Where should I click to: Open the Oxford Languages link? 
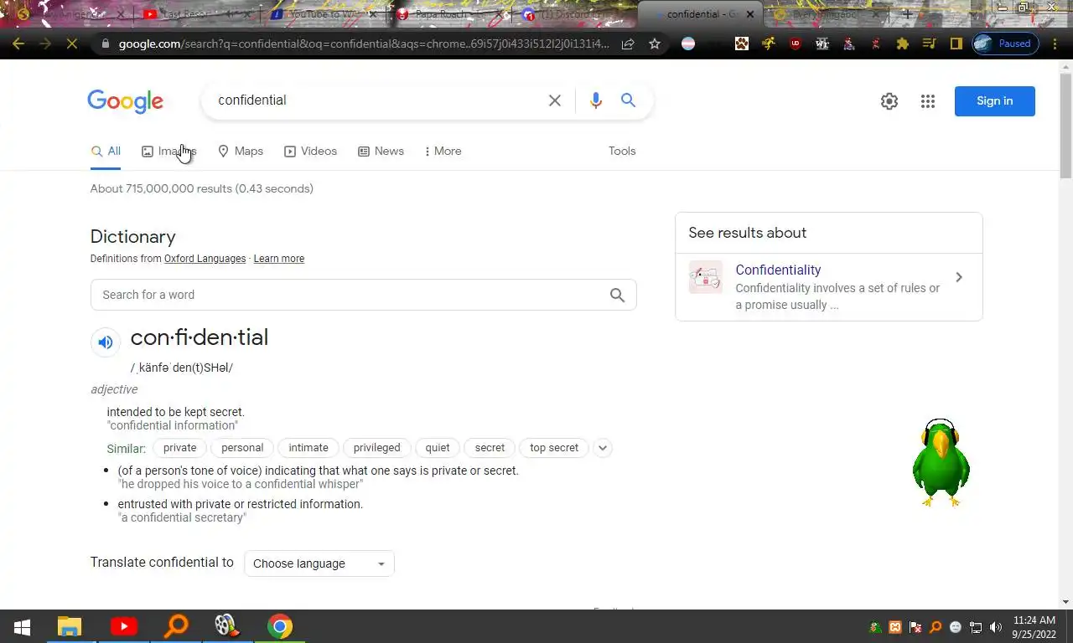coord(205,259)
